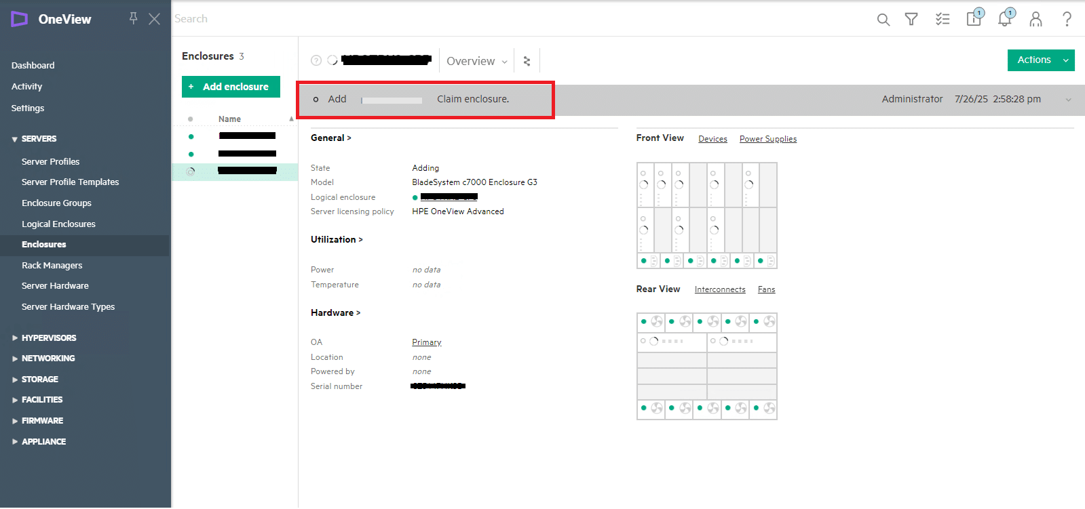Click the HPE OneView Advanced value
The width and height of the screenshot is (1085, 509).
coord(458,211)
